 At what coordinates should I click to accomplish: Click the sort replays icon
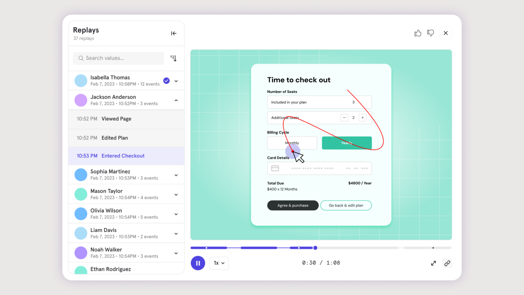click(174, 58)
